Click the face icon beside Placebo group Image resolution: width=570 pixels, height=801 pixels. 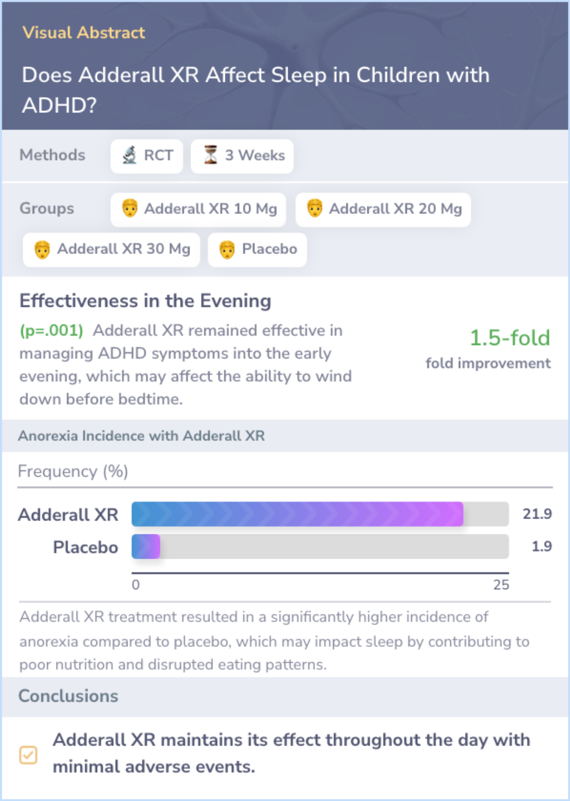pyautogui.click(x=227, y=249)
